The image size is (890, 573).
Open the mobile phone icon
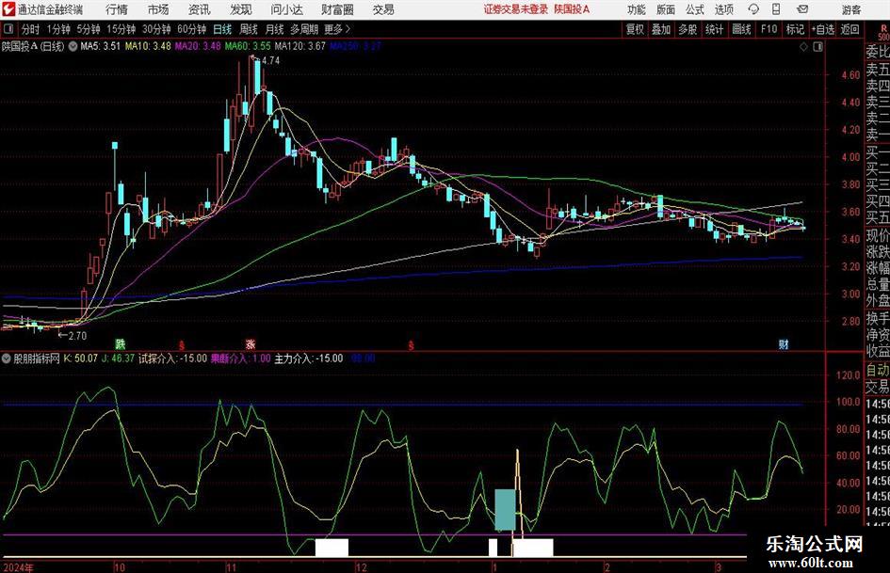tap(776, 9)
